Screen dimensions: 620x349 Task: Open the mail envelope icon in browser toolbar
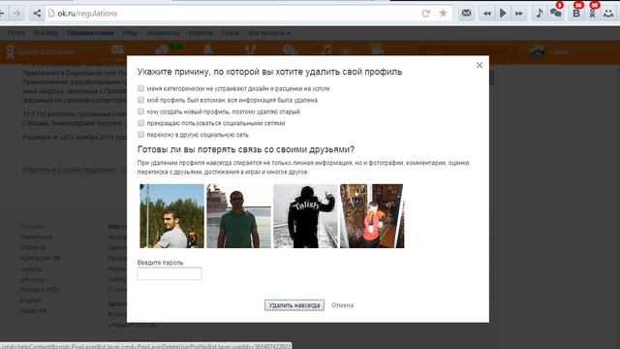466,13
